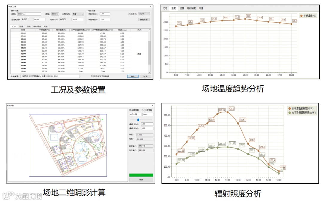Click the 高度角 altitude angle field
Viewport: 323px width, 202px height.
point(146,146)
